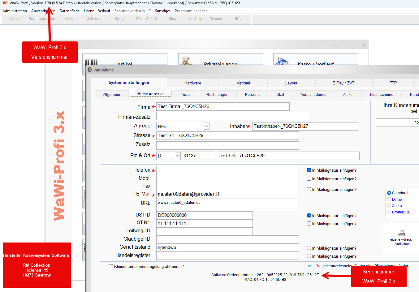The width and height of the screenshot is (419, 292).
Task: Select the Standard label printer option
Action: click(389, 193)
